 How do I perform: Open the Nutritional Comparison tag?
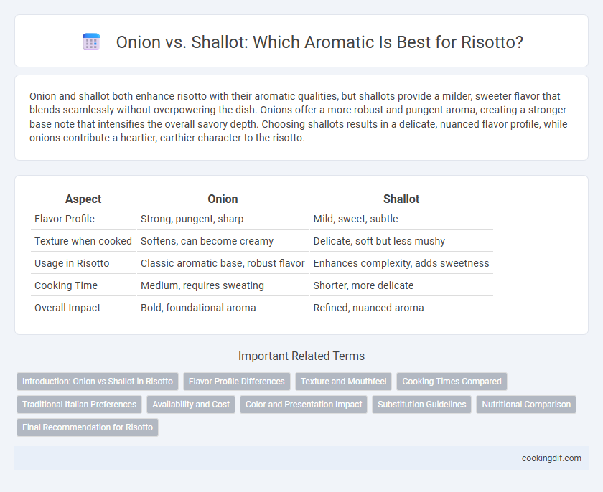tap(526, 405)
